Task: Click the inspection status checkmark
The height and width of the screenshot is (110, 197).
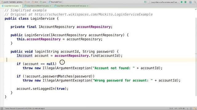Action: (196, 9)
